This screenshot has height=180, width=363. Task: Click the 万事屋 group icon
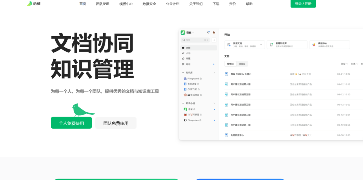[185, 115]
